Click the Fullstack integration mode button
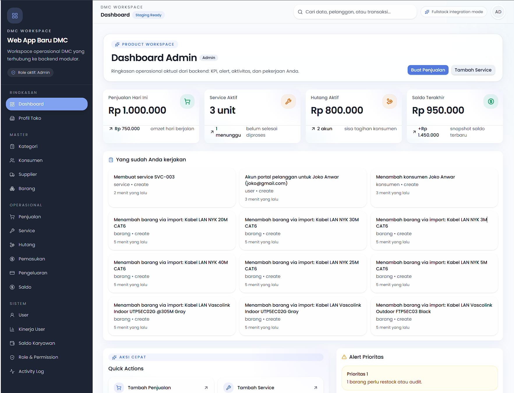The width and height of the screenshot is (514, 393). click(454, 12)
